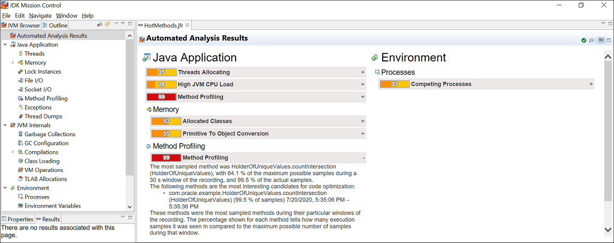This screenshot has width=614, height=243.
Task: Expand the Compilations tree node
Action: (12, 152)
